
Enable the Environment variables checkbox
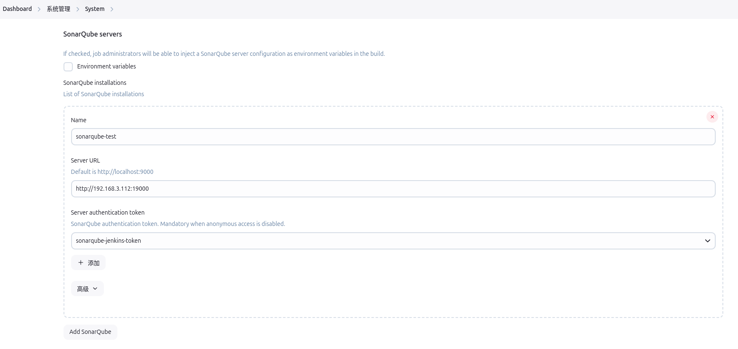[68, 67]
